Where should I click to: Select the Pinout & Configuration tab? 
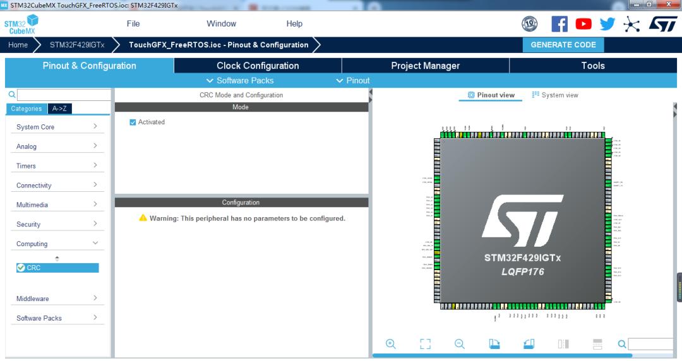click(89, 66)
